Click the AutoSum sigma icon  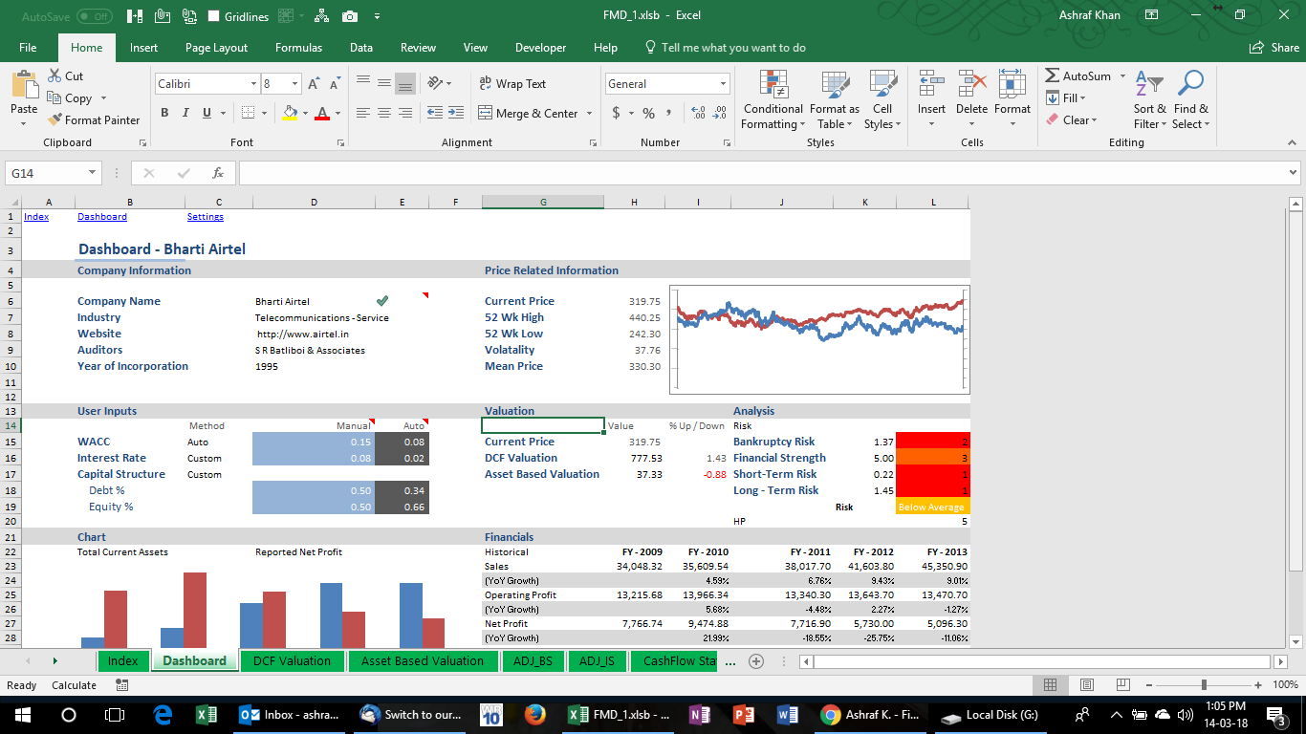pyautogui.click(x=1052, y=76)
